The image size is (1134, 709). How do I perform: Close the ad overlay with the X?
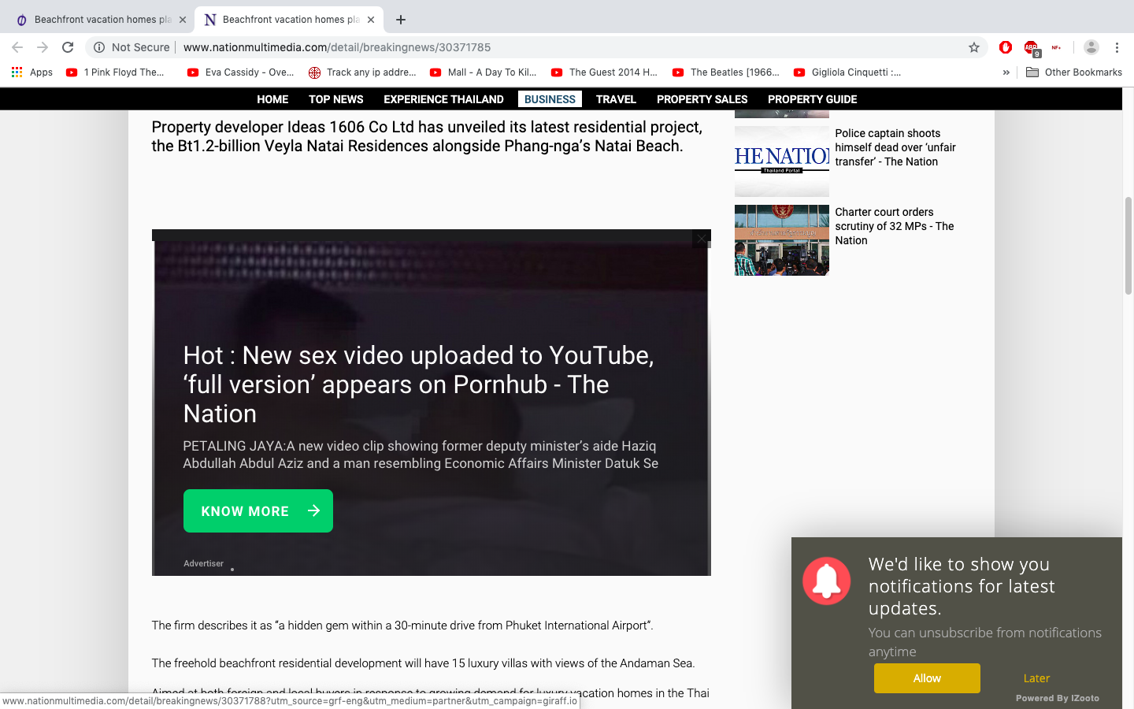702,239
